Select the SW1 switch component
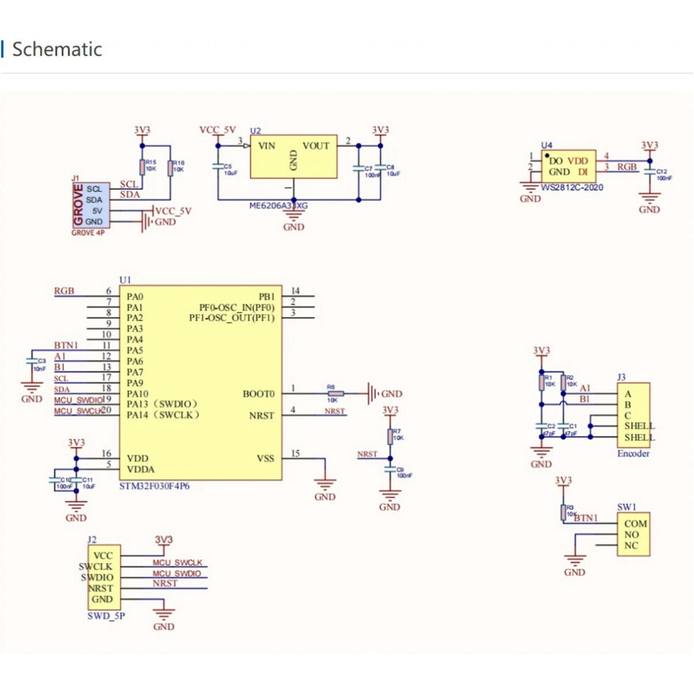 coord(634,533)
